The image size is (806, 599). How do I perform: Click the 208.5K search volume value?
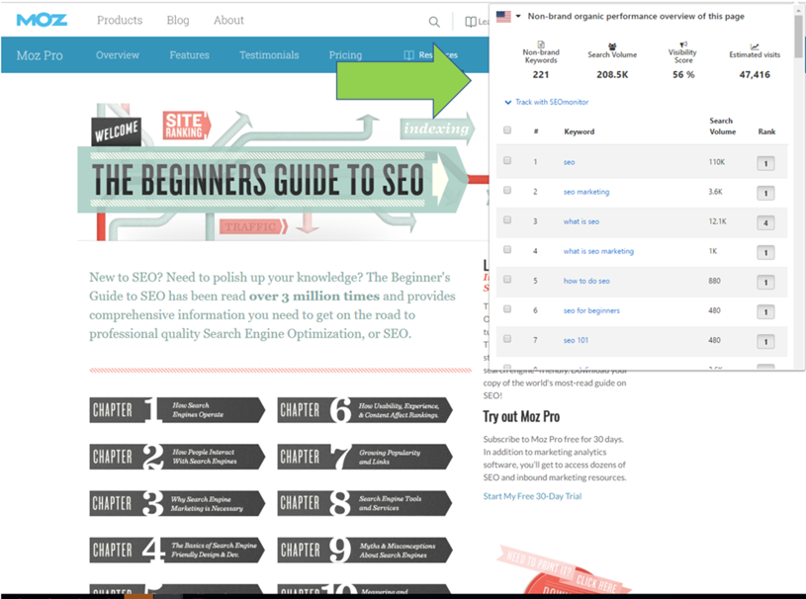(x=612, y=75)
